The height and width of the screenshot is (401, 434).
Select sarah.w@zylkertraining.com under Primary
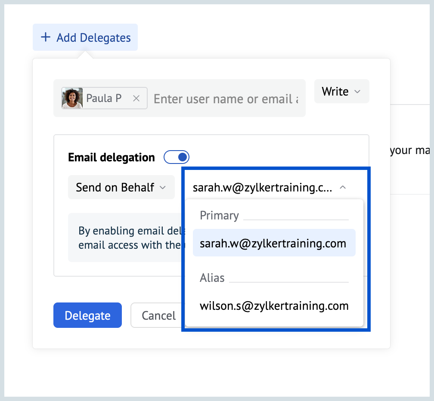click(x=274, y=243)
